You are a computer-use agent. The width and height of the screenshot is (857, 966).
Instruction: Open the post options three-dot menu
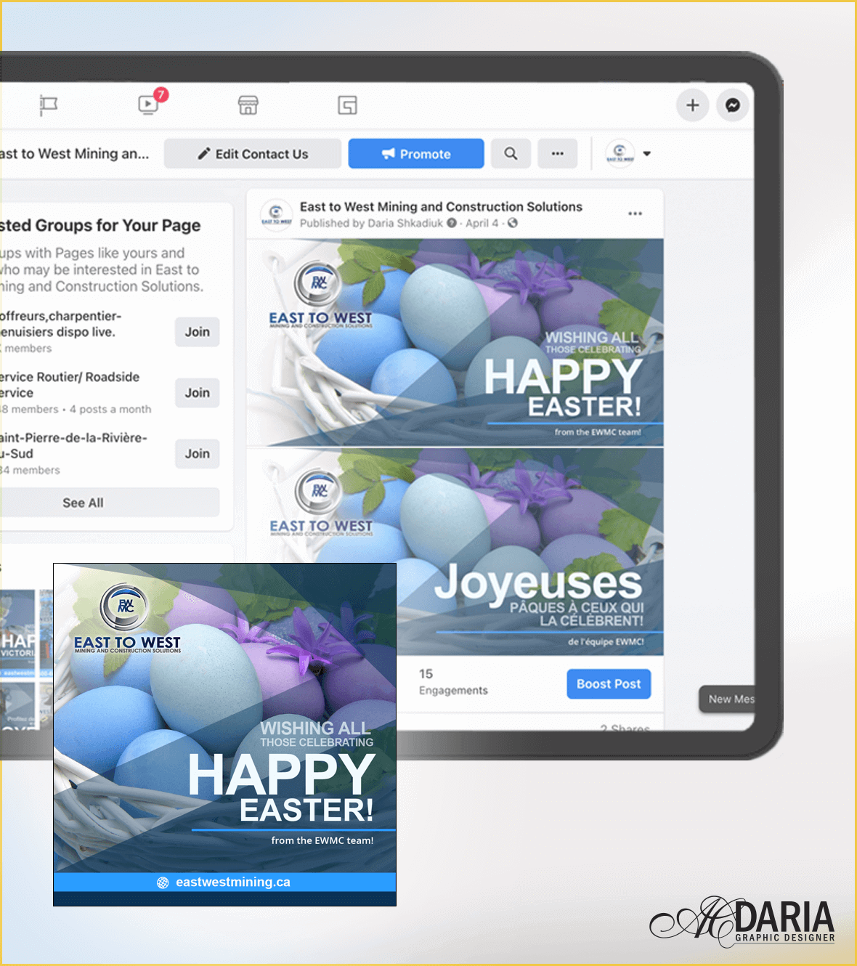(635, 214)
